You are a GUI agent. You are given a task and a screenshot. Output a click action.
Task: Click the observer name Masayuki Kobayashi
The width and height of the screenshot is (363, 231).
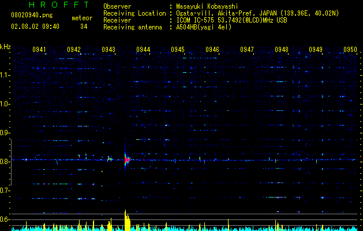[207, 6]
